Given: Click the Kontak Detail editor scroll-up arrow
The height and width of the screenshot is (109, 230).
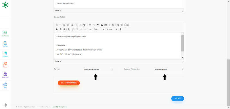Looking at the screenshot, I should (x=183, y=34).
